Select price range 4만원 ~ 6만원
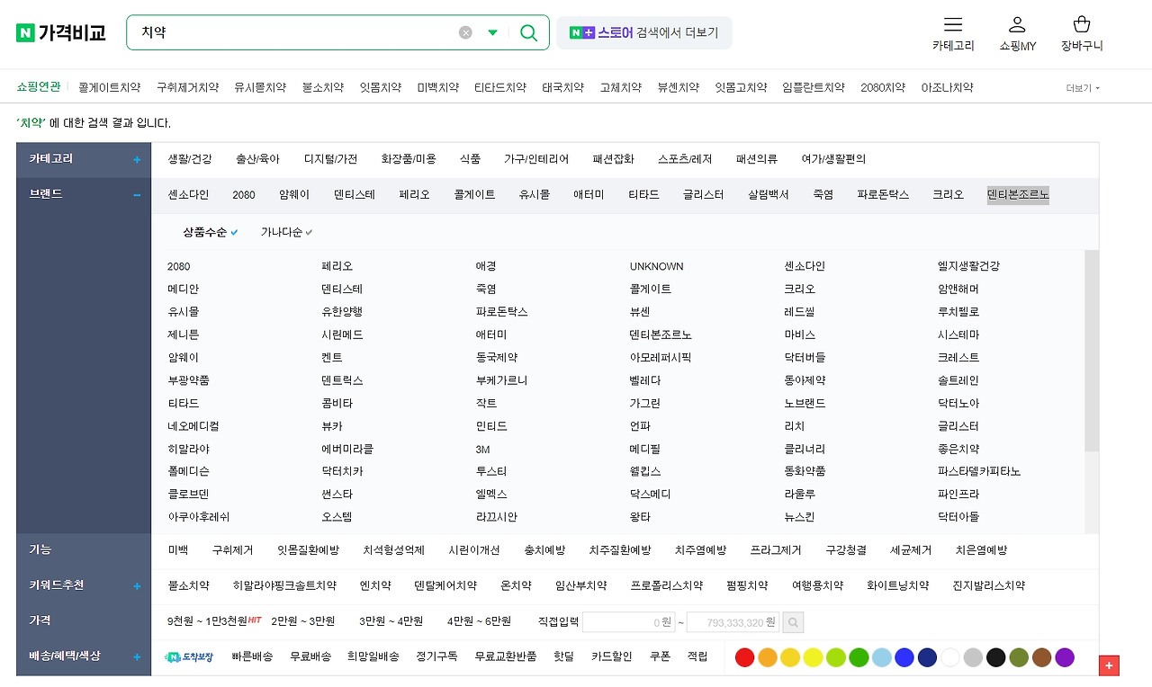Screen dimensions: 1152x687 pos(479,621)
